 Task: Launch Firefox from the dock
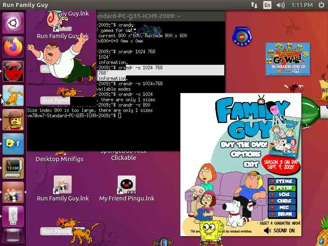coord(13,47)
